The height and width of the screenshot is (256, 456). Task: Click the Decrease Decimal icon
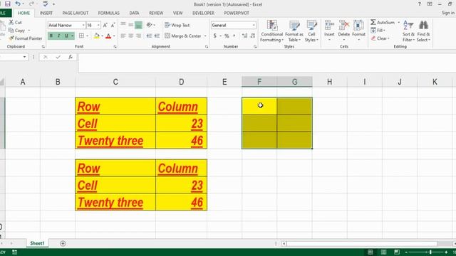(253, 36)
